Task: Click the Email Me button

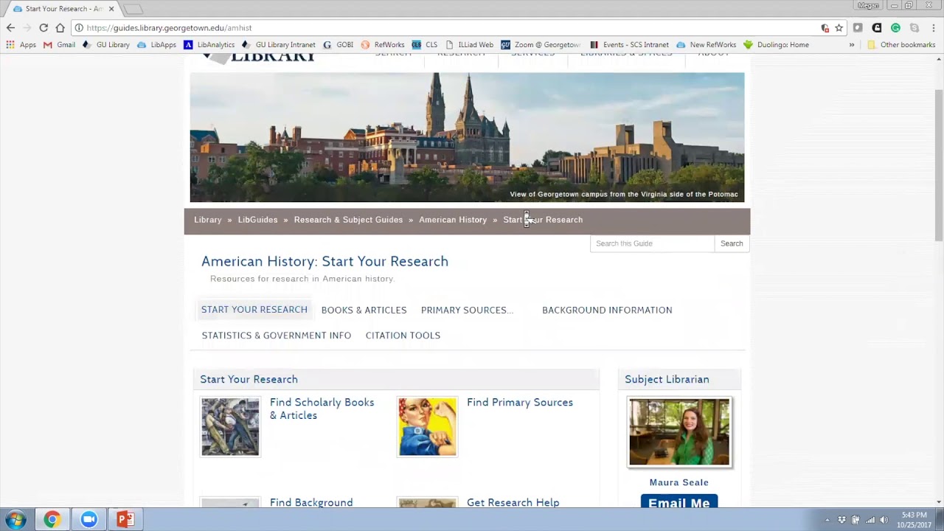Action: [x=679, y=502]
